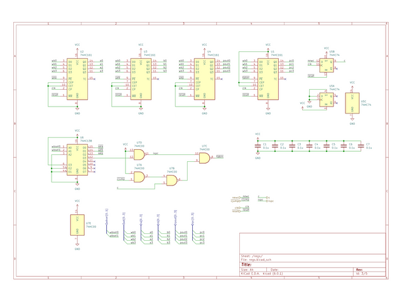402x301 pixels.
Task: Select the U7A NAND gate symbol
Action: pyautogui.click(x=139, y=177)
